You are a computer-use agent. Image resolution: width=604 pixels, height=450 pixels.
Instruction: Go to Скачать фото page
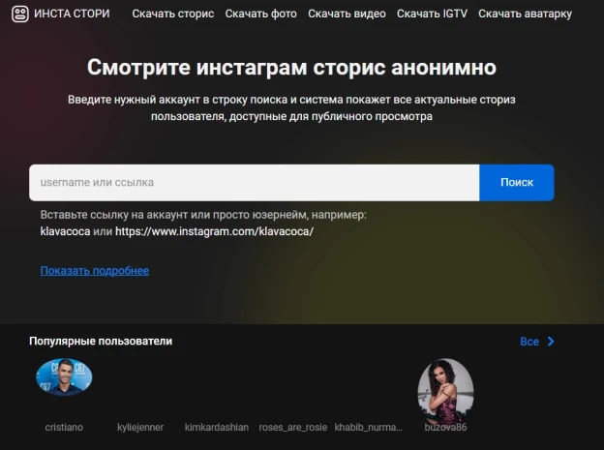(260, 14)
